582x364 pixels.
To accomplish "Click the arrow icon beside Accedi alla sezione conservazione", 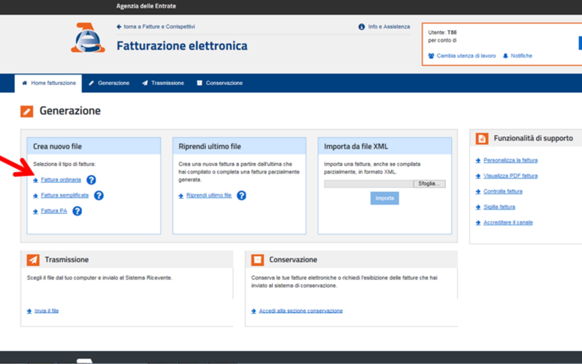I will pyautogui.click(x=254, y=311).
